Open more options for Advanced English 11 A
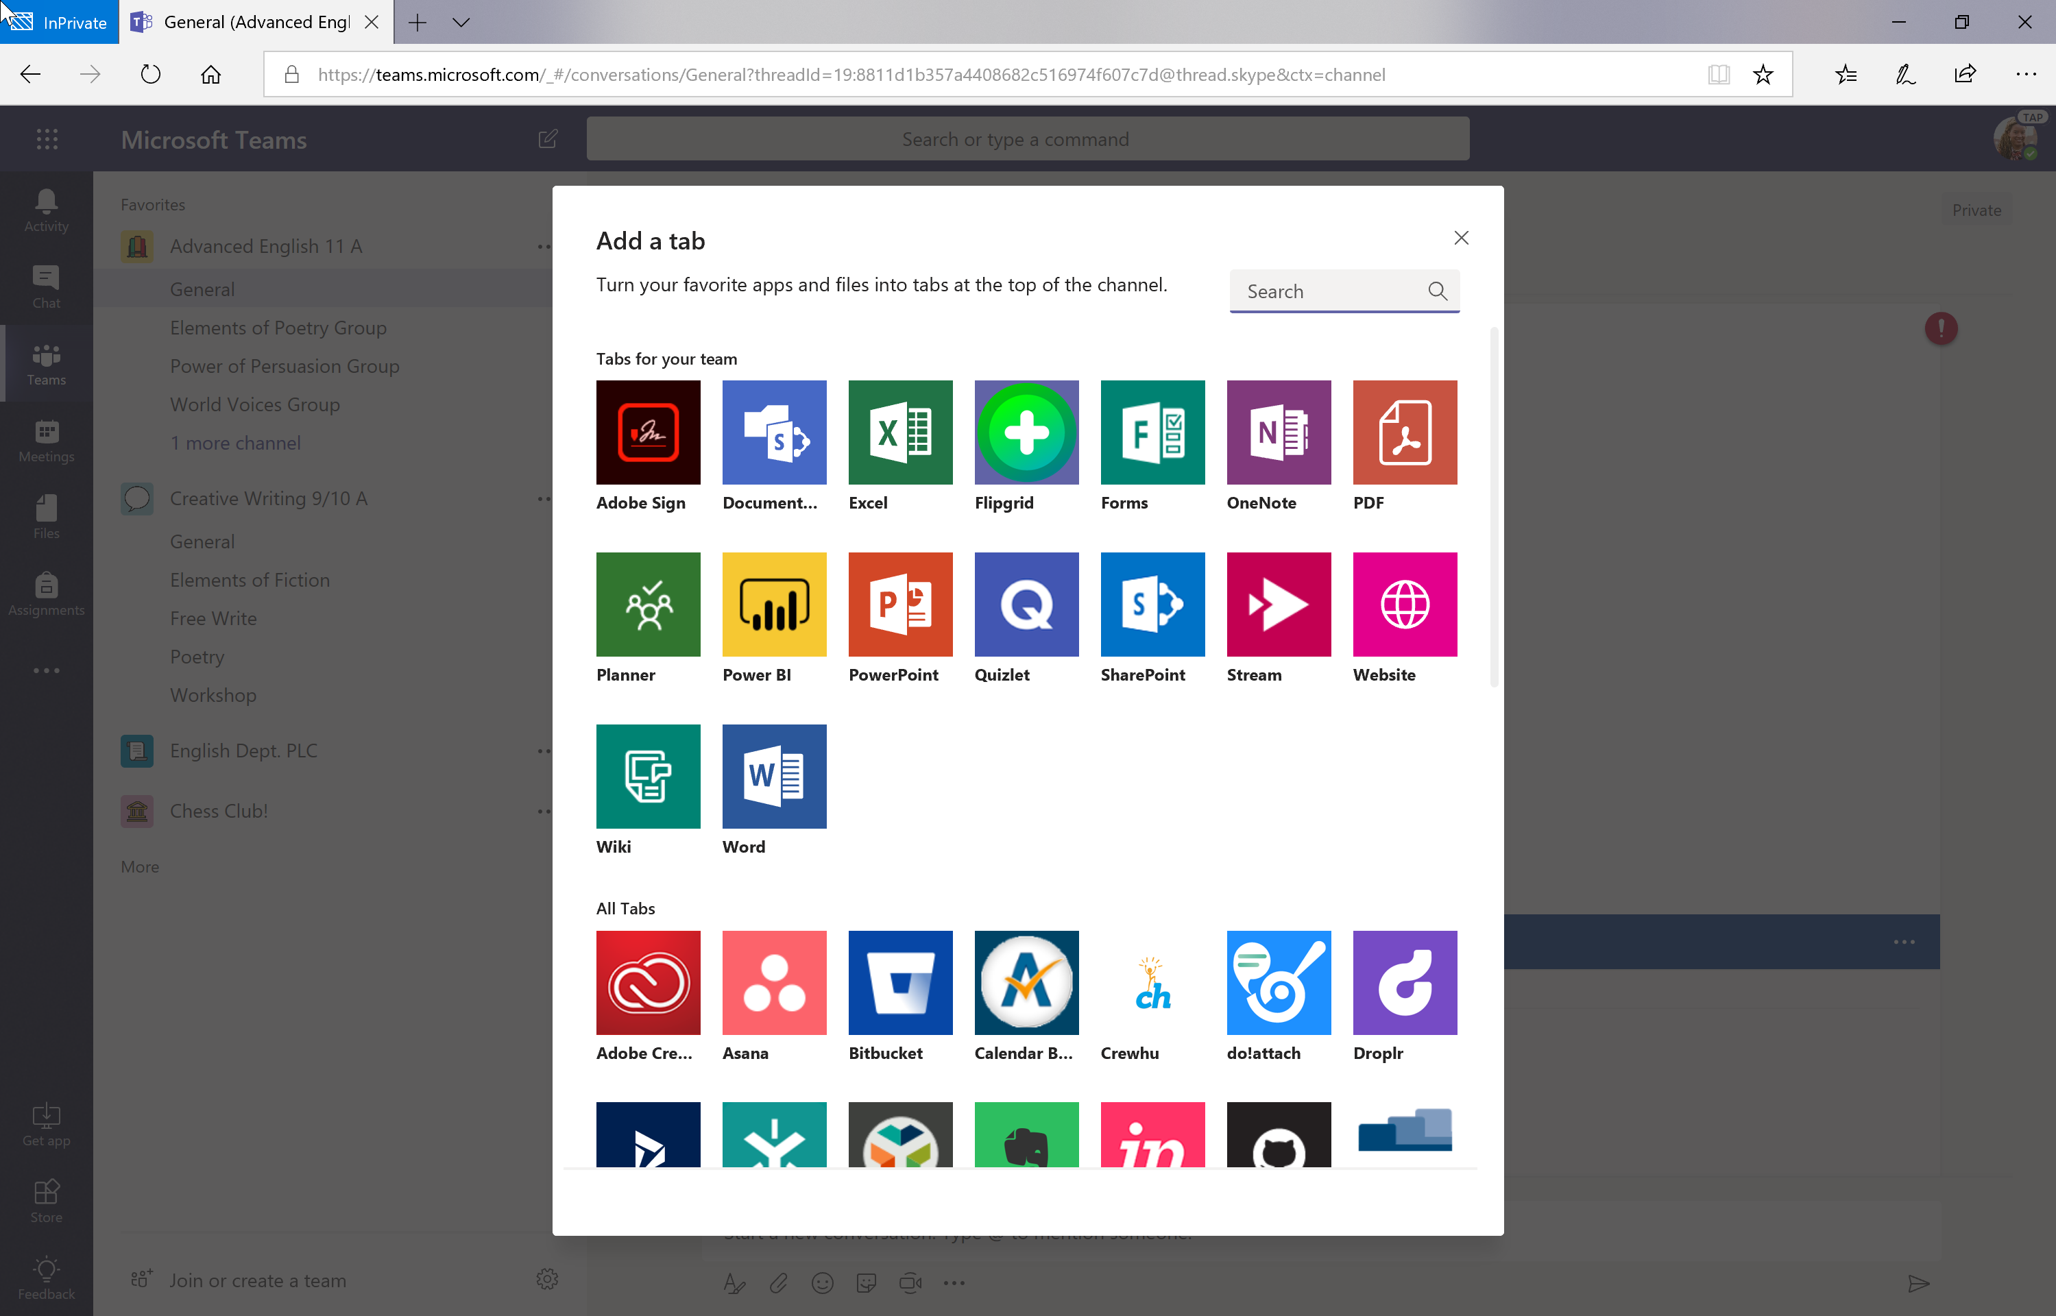Screen dimensions: 2056x1316 click(x=544, y=246)
